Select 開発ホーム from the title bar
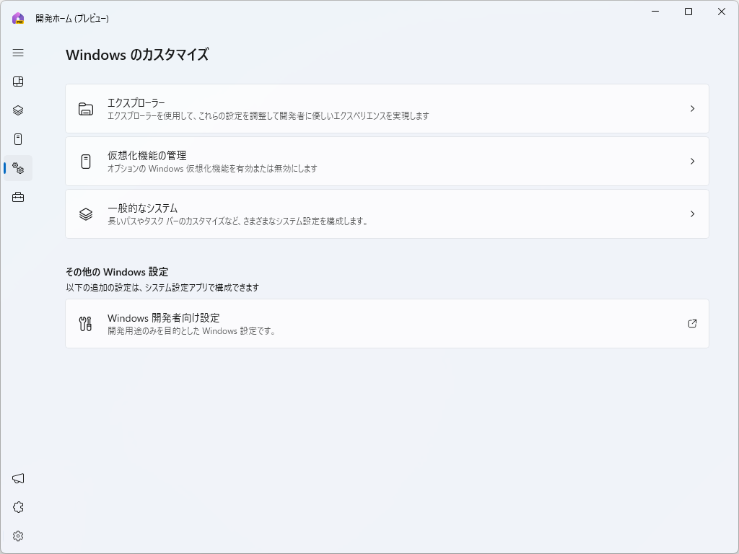Image resolution: width=739 pixels, height=554 pixels. click(71, 18)
